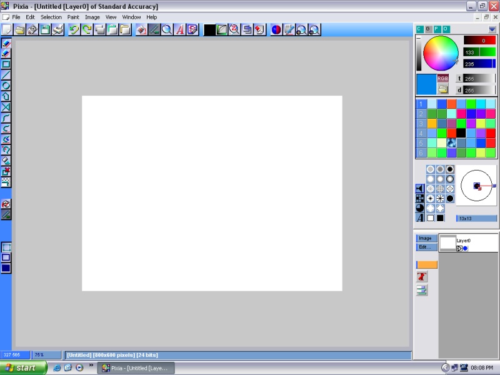
Task: Open the Selection menu
Action: coord(51,17)
